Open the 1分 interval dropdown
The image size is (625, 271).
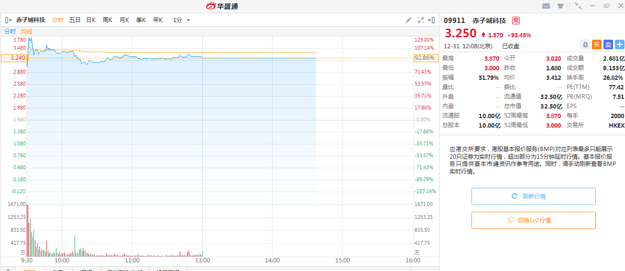coord(182,20)
